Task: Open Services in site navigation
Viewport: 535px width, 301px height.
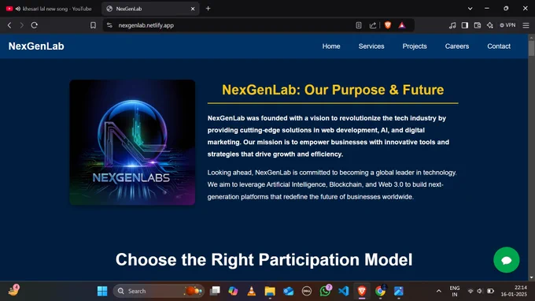Action: (371, 46)
